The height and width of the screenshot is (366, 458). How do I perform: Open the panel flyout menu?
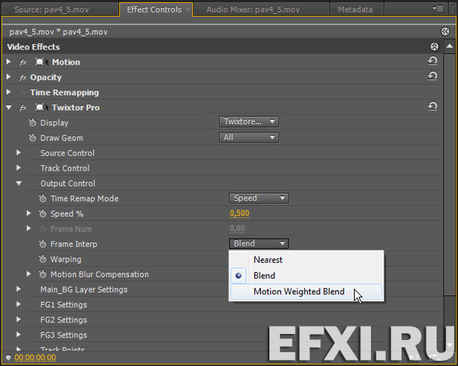(438, 8)
